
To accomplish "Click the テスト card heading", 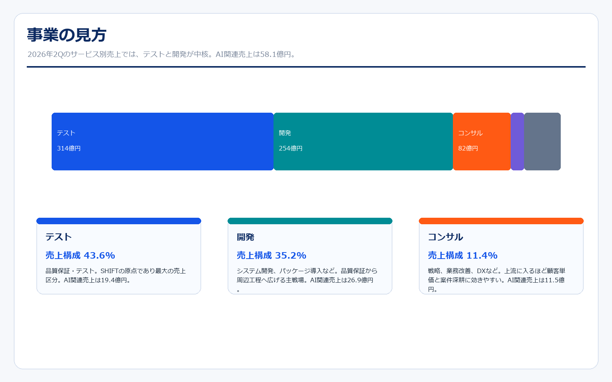I will 59,237.
